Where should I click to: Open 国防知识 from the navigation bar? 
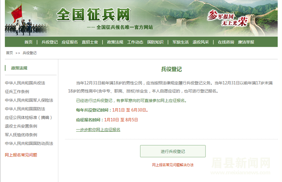[x=155, y=42]
